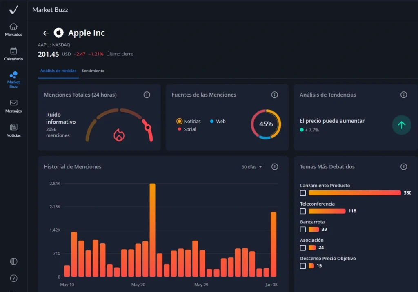
Task: Click the Market Buzz page title
Action: pos(50,10)
